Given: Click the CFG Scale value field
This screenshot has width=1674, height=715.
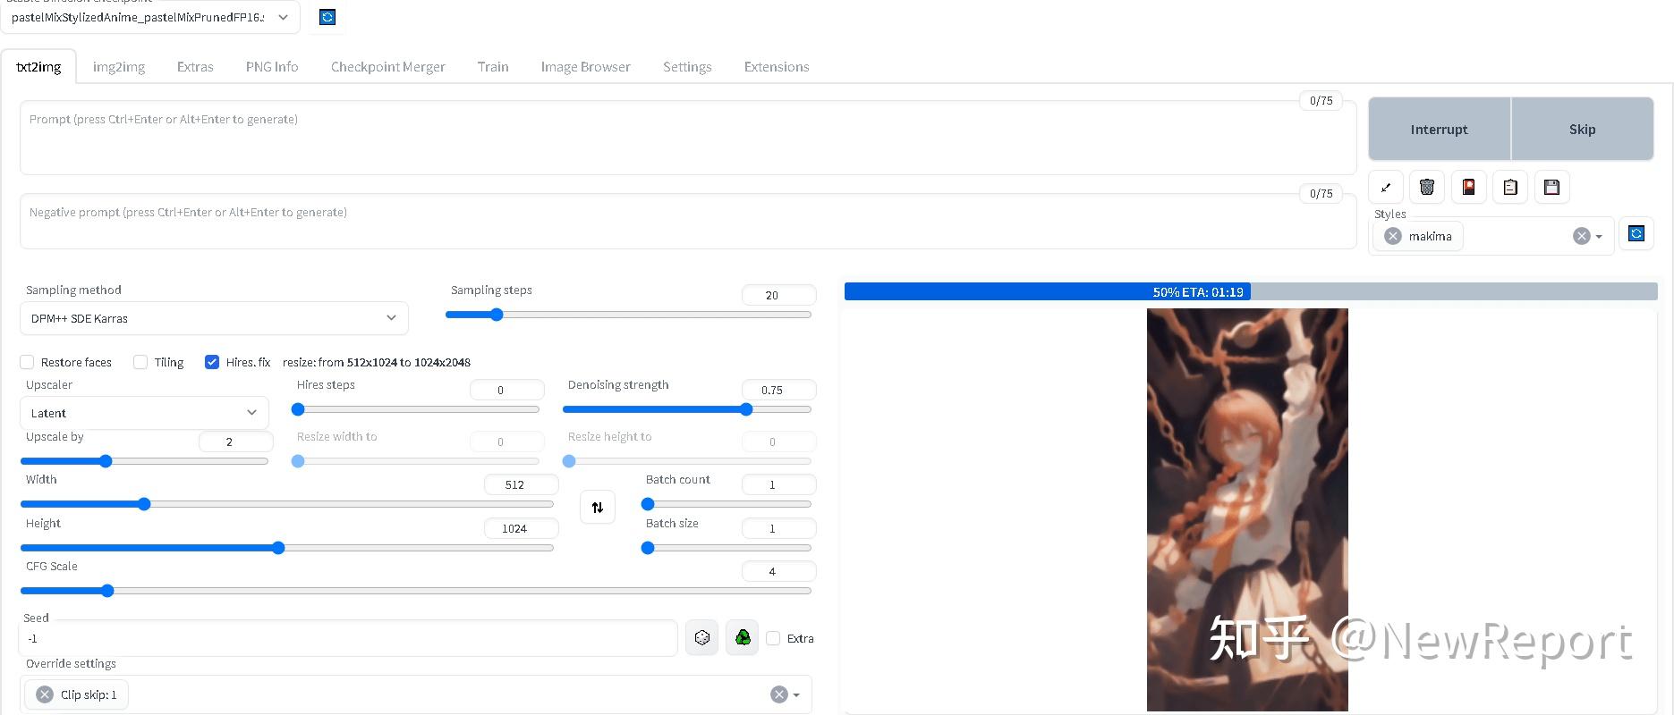Looking at the screenshot, I should 778,571.
